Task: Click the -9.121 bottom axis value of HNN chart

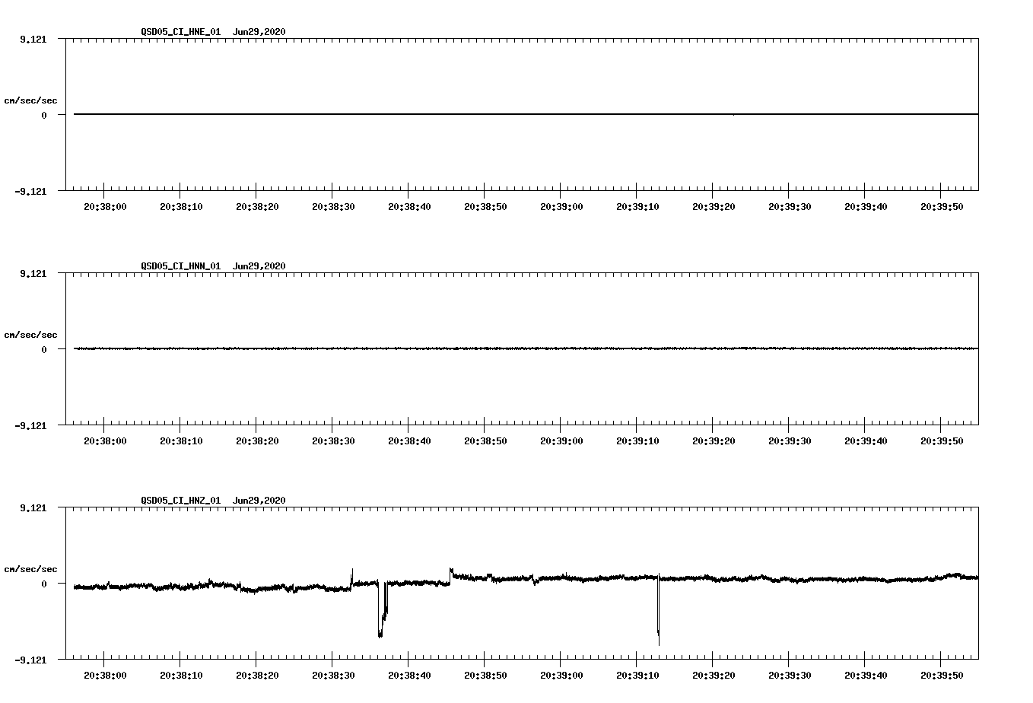Action: pyautogui.click(x=30, y=426)
